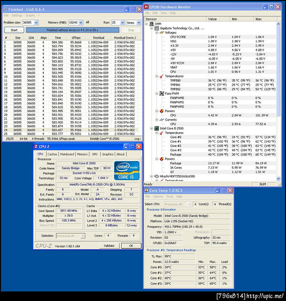Click the Intel Core i5 logo in CPU-Z

pyautogui.click(x=127, y=170)
